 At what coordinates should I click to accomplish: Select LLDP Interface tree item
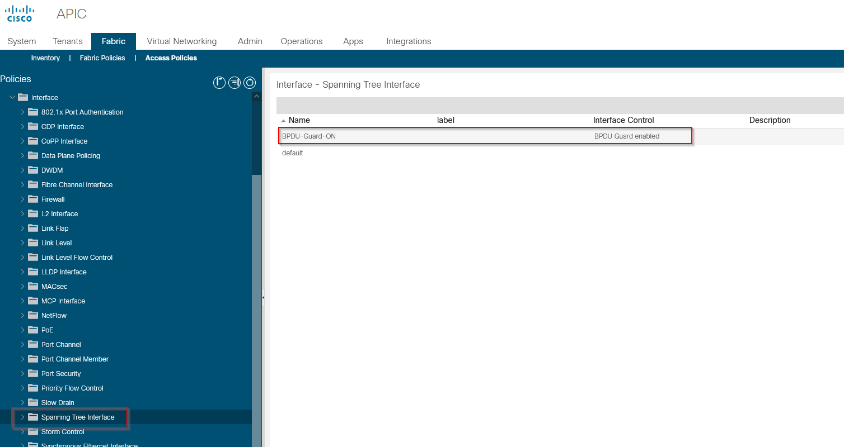(64, 272)
